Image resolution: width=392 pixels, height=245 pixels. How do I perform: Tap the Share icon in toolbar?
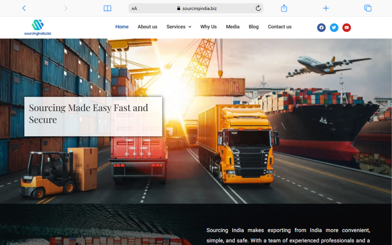point(284,8)
